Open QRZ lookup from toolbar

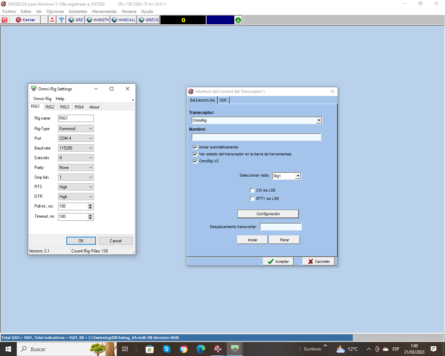(76, 20)
